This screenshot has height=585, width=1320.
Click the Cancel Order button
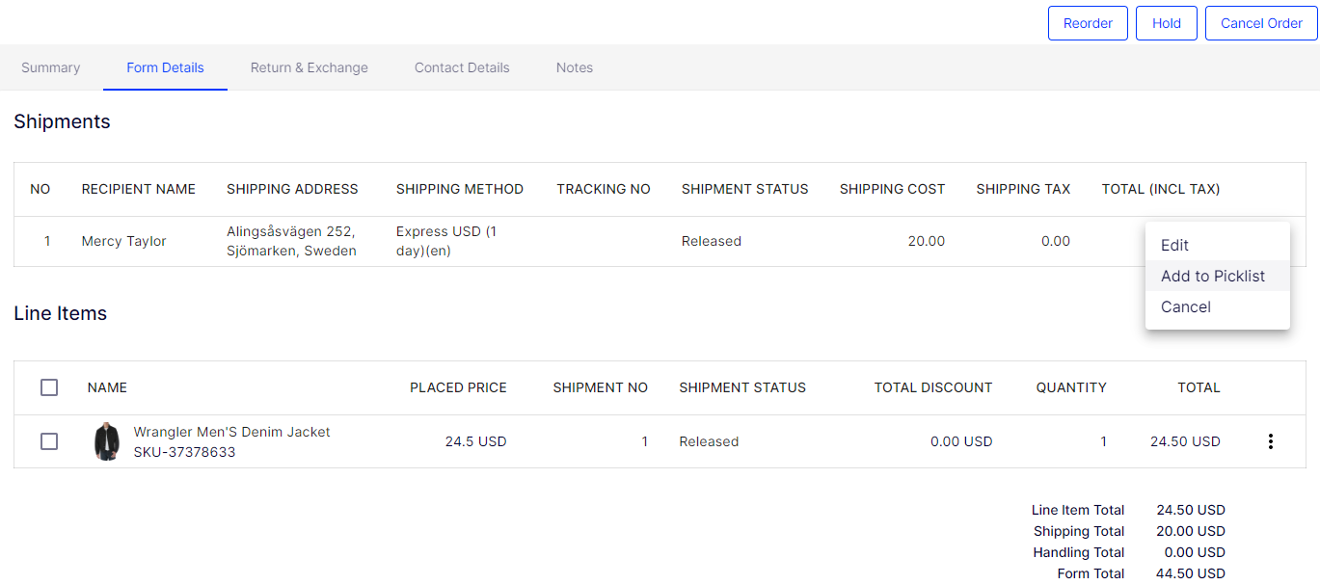coord(1261,23)
